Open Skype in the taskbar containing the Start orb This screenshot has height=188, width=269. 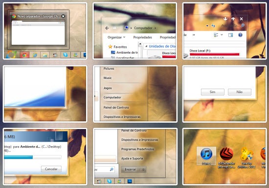tap(65, 55)
